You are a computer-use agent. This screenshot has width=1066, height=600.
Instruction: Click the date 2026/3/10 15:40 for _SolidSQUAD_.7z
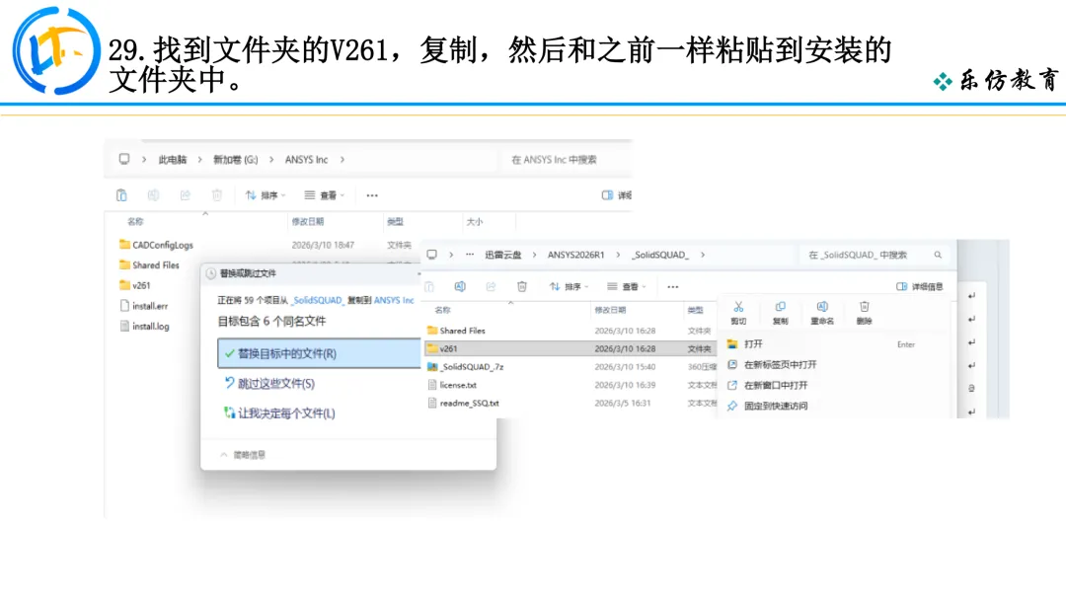(625, 367)
